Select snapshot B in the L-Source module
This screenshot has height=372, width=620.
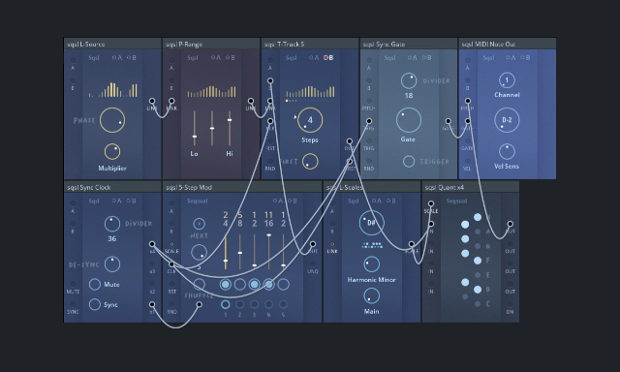132,58
